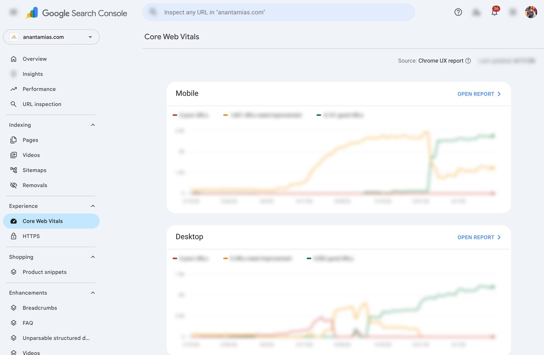Image resolution: width=544 pixels, height=355 pixels.
Task: Click the Google Search Console logo
Action: pyautogui.click(x=76, y=13)
